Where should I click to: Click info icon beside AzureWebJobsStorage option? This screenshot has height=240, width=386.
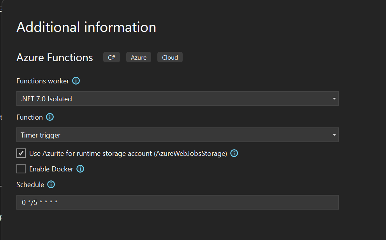(234, 153)
